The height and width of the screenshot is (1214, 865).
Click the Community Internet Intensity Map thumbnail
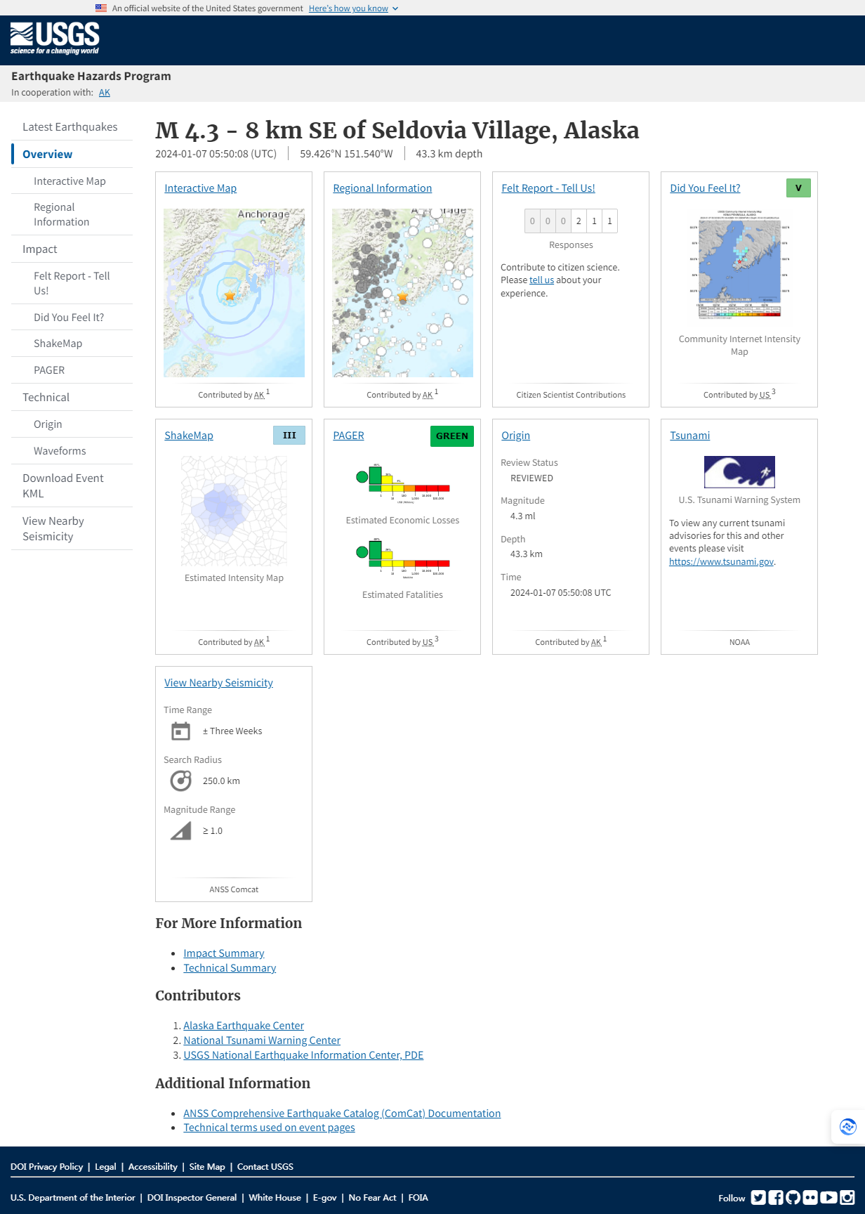[x=739, y=265]
